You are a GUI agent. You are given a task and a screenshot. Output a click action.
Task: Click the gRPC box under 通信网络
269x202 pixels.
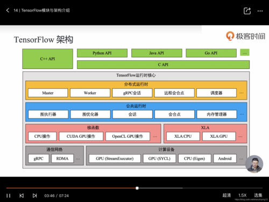pos(39,158)
